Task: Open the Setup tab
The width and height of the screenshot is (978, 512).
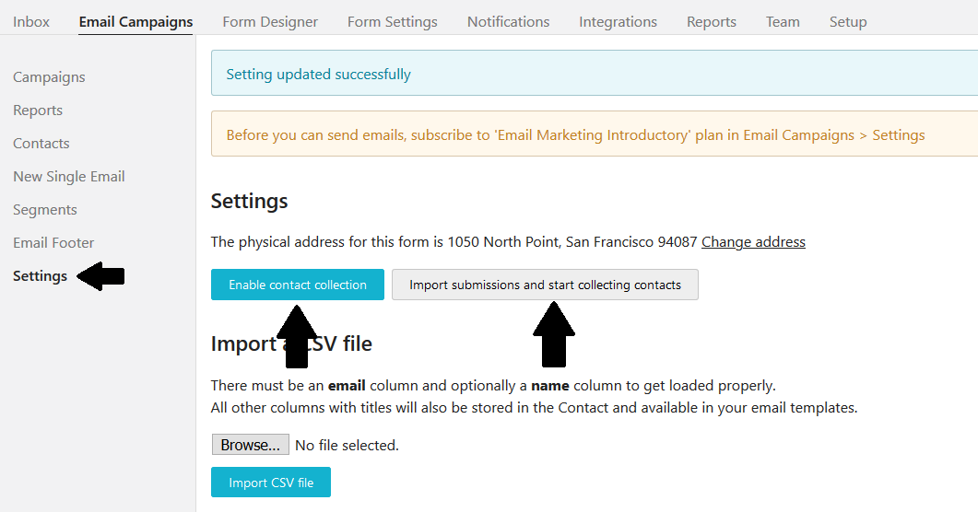Action: point(848,21)
